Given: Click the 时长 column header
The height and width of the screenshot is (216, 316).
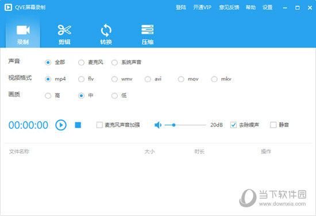Looking at the screenshot, I should click(199, 151).
